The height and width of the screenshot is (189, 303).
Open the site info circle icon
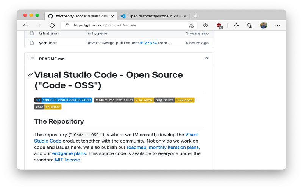coord(205,25)
